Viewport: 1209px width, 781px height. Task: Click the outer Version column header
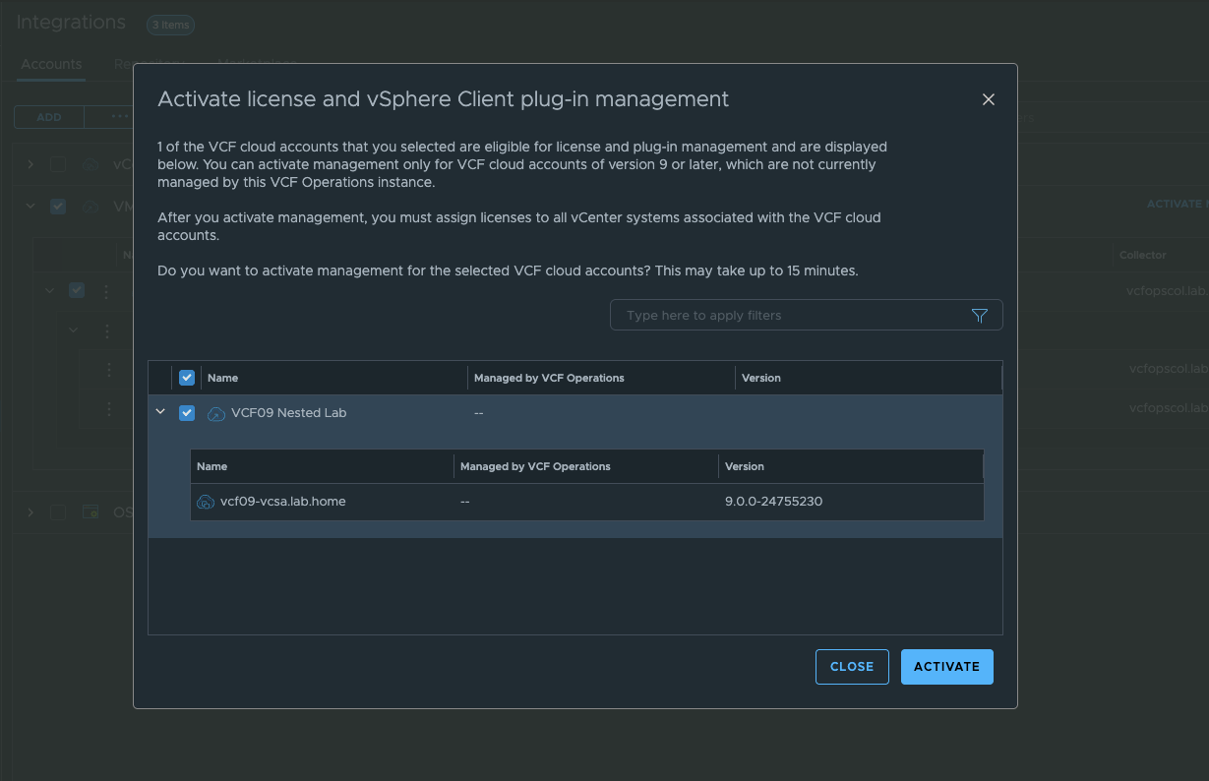click(x=761, y=378)
